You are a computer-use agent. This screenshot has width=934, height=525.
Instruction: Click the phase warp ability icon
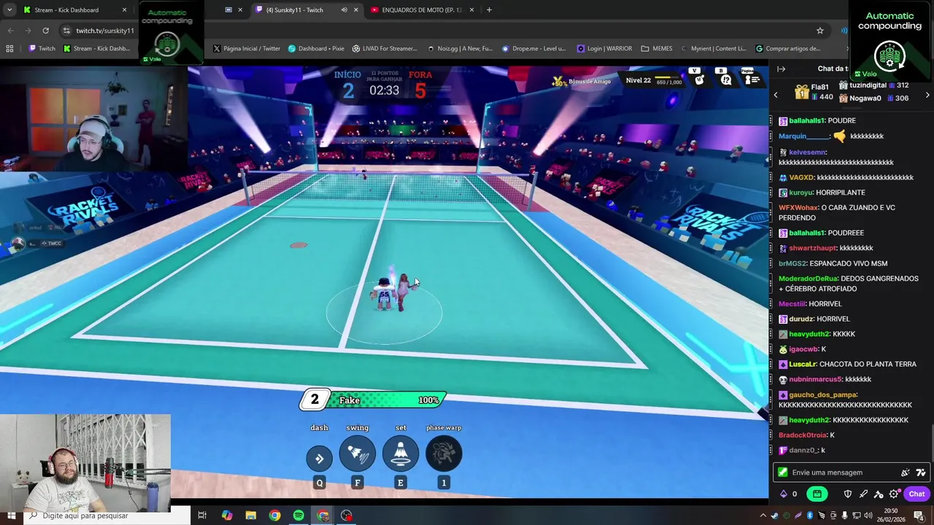click(444, 454)
